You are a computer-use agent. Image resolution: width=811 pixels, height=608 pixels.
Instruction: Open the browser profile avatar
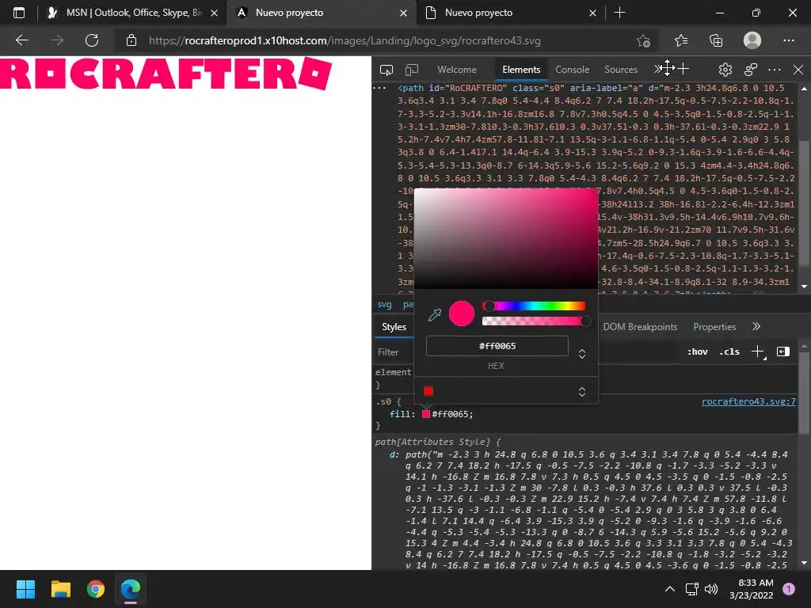coord(752,40)
